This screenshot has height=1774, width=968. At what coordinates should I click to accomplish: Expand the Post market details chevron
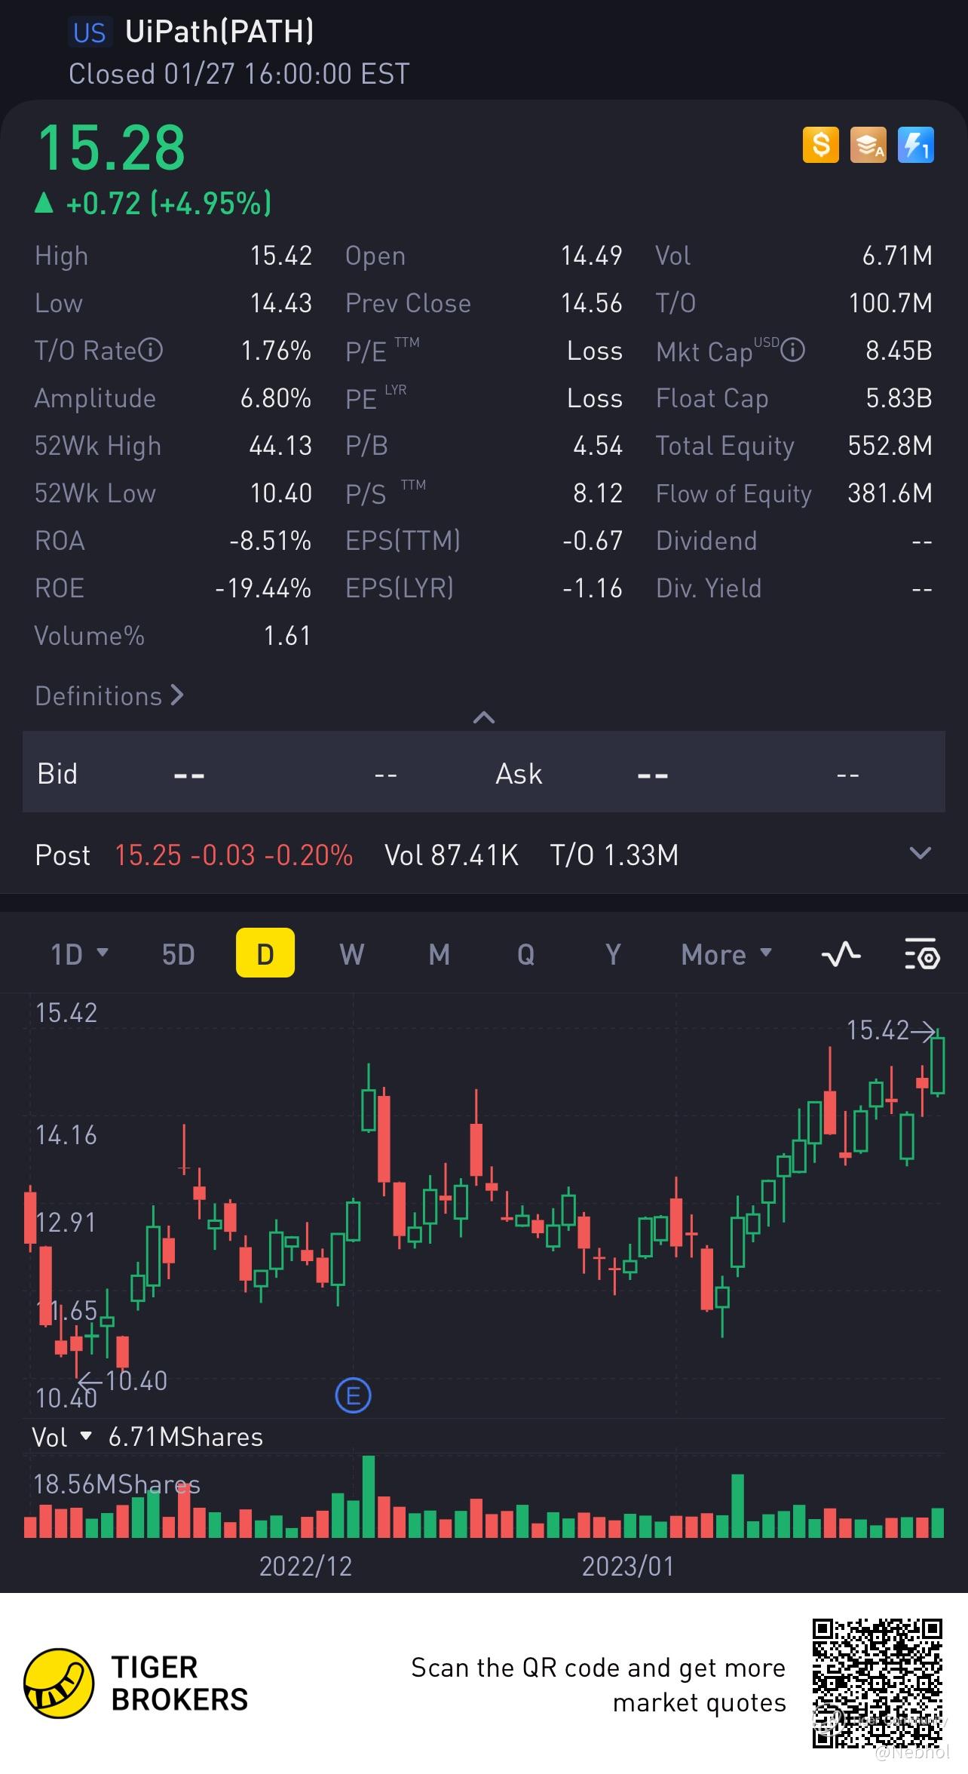point(921,854)
